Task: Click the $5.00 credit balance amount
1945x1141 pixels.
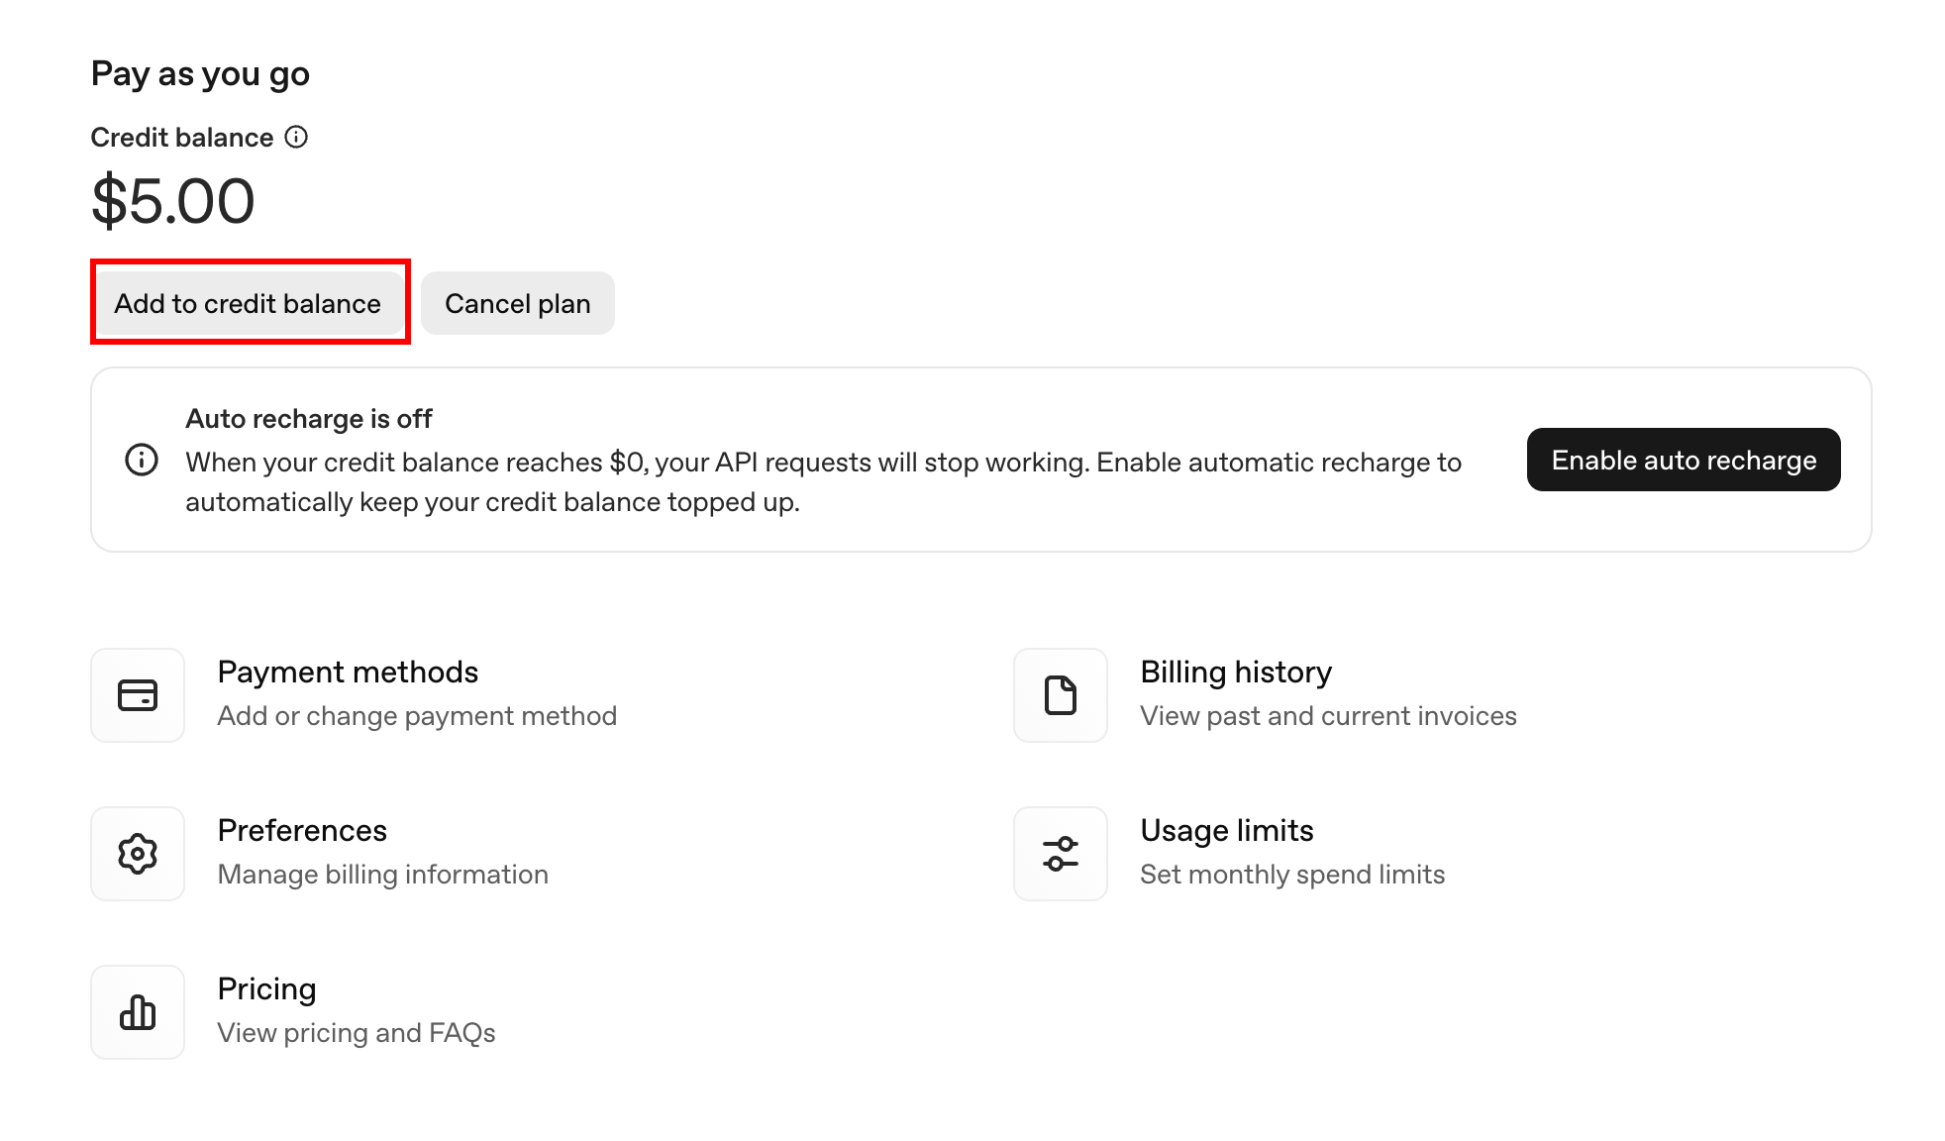Action: (x=173, y=201)
